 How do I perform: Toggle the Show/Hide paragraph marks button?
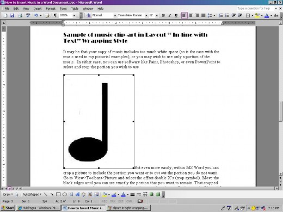coord(55,15)
